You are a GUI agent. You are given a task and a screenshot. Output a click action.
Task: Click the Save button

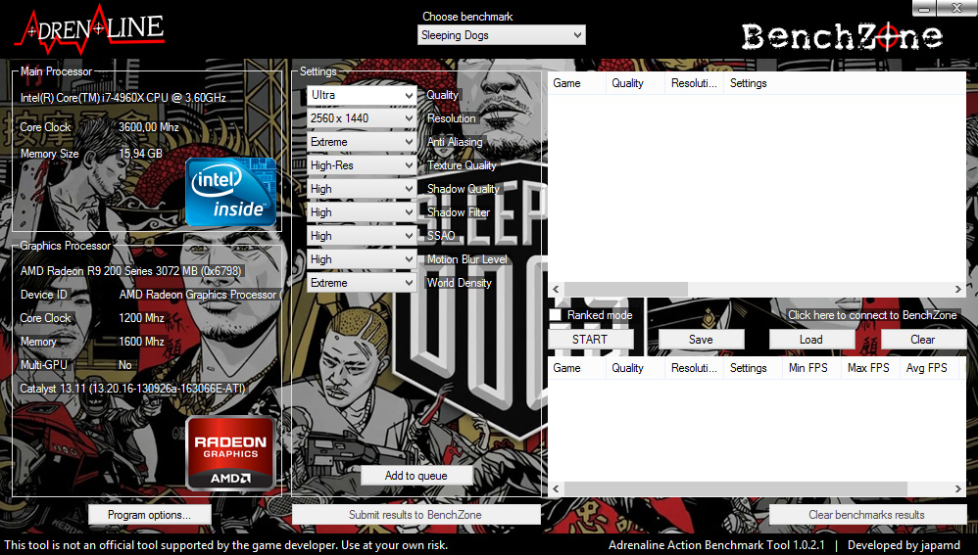point(701,340)
